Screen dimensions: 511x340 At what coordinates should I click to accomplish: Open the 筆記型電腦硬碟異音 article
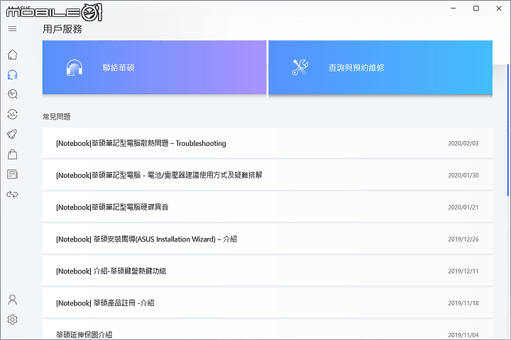click(x=268, y=207)
